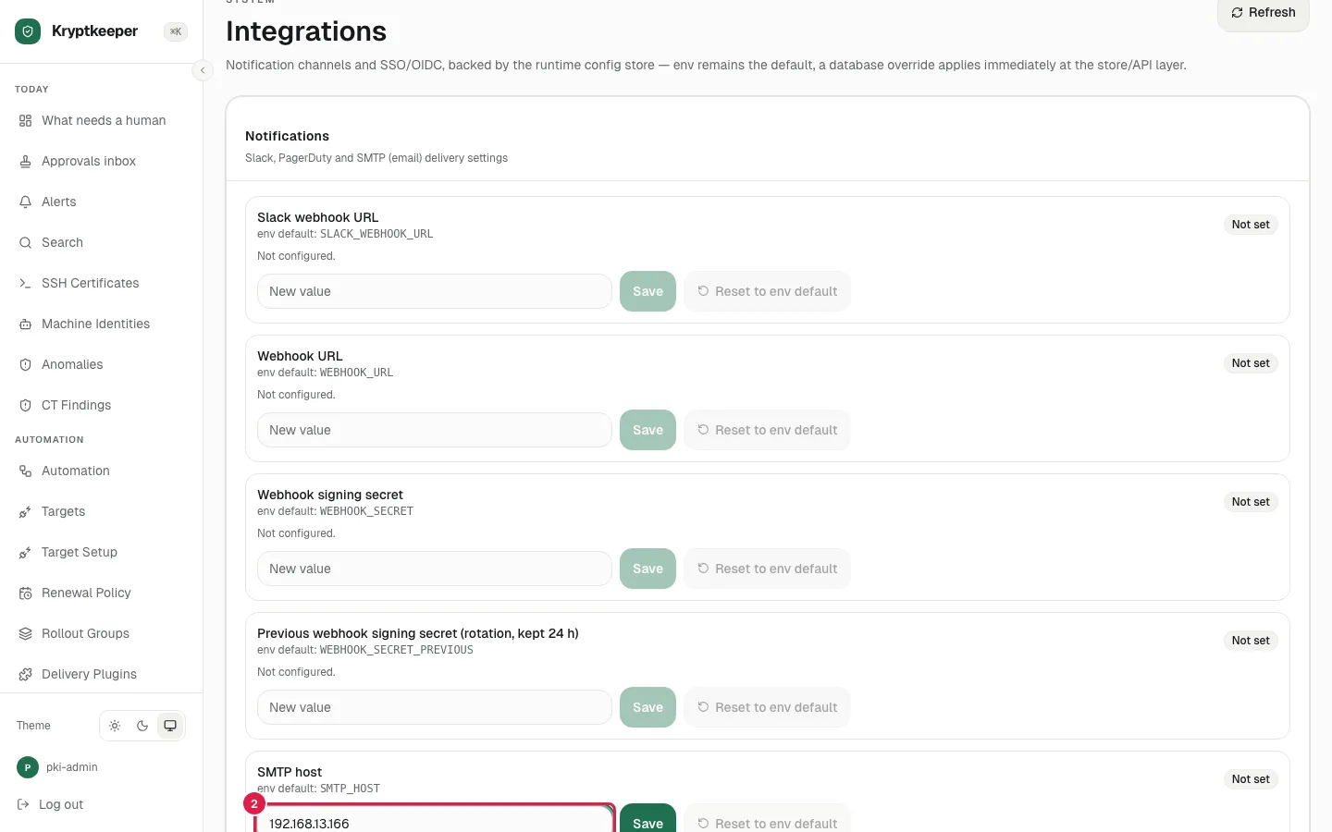Open the command palette shortcut badge
Viewport: 1332px width, 832px height.
tap(176, 31)
